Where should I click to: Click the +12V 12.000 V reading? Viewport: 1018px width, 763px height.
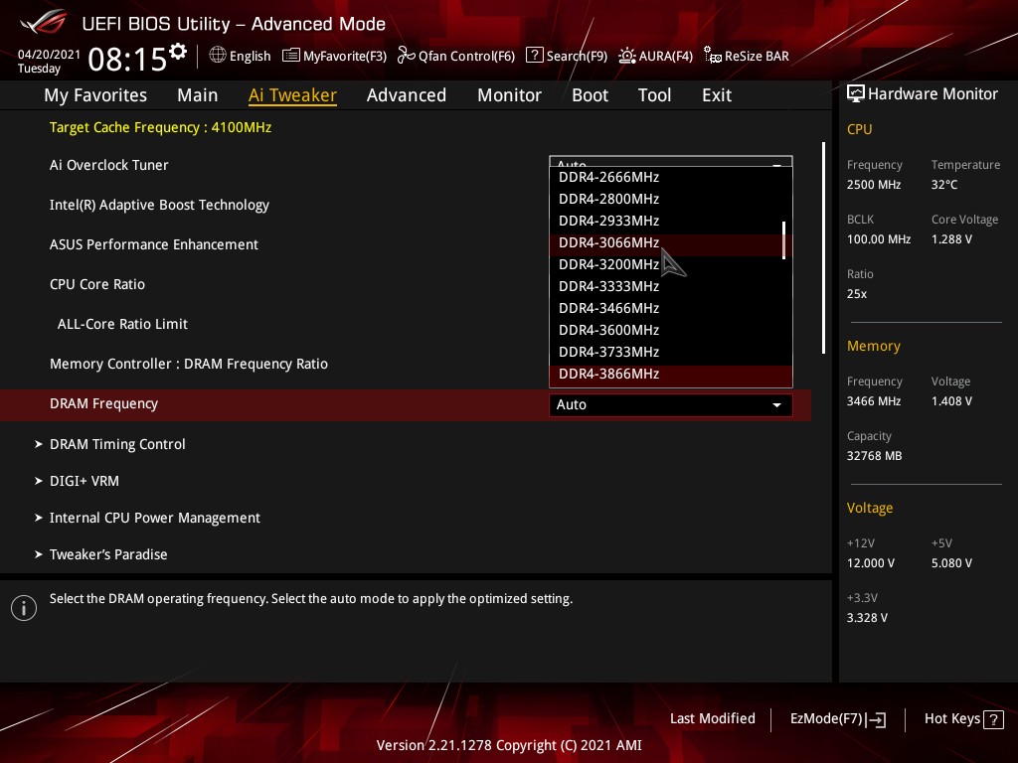coord(871,563)
